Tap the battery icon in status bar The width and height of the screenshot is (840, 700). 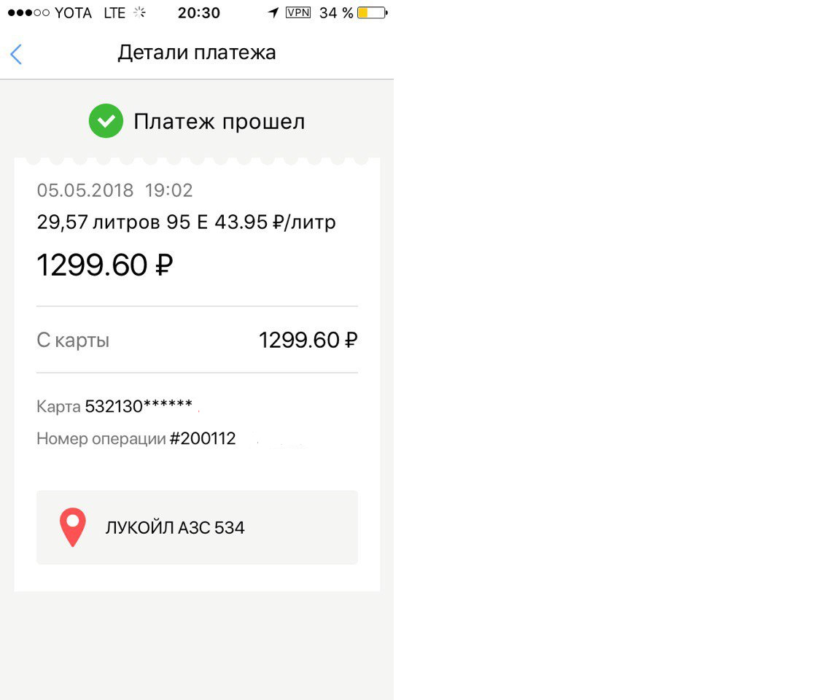[373, 12]
